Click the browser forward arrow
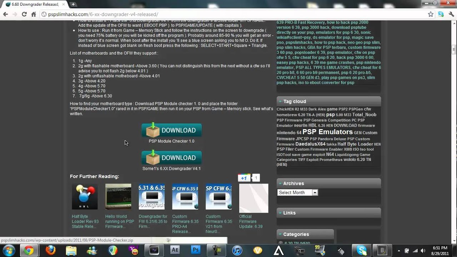The image size is (457, 257). [15, 14]
